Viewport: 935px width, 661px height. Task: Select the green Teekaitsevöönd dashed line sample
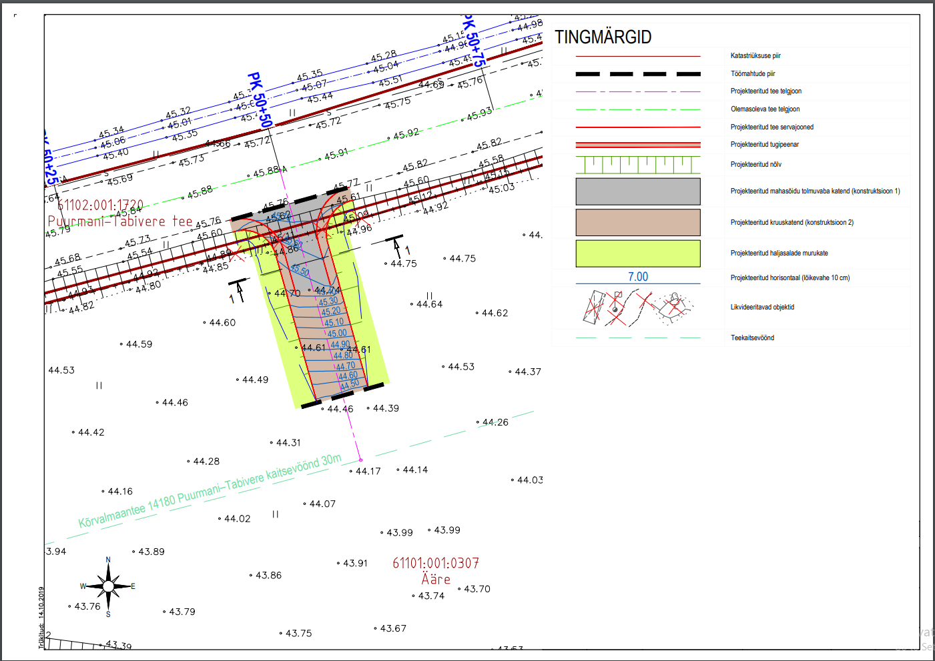click(x=638, y=338)
